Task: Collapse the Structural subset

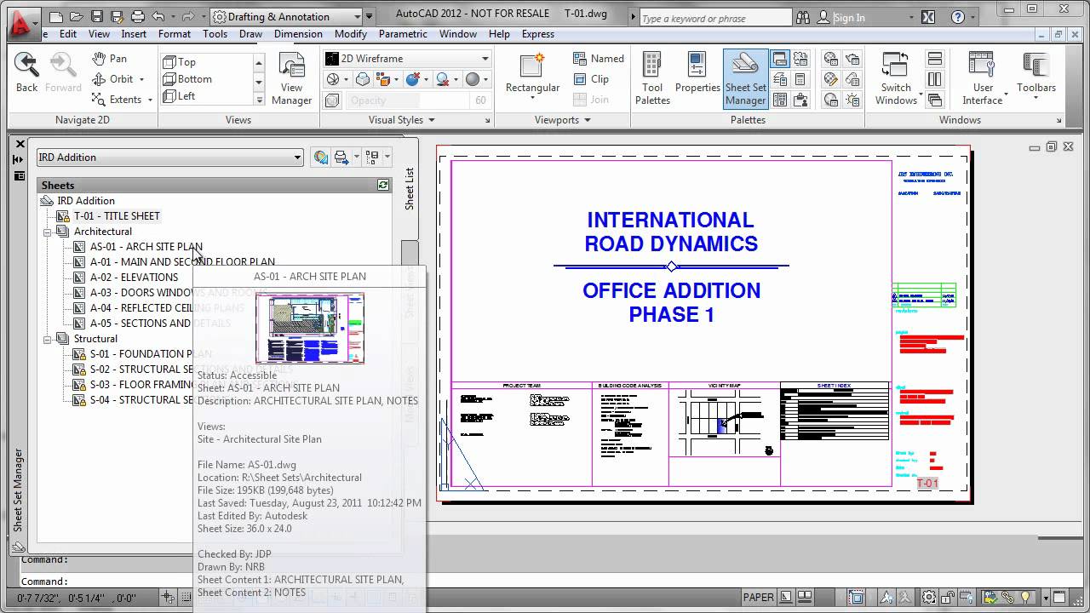Action: pyautogui.click(x=48, y=339)
